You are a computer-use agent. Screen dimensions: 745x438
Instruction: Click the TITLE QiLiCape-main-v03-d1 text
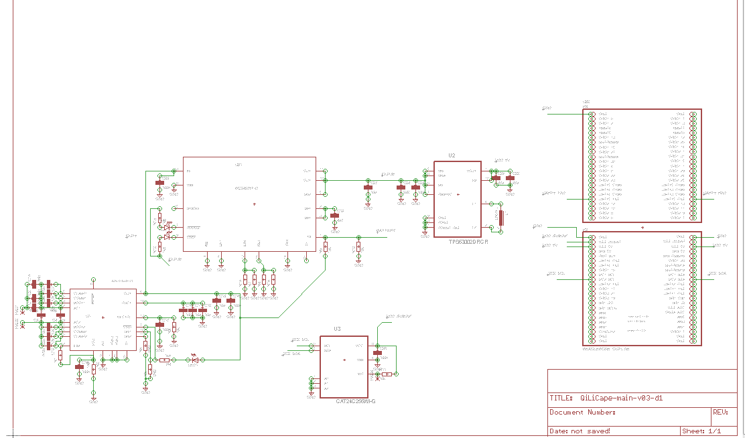[x=606, y=398]
